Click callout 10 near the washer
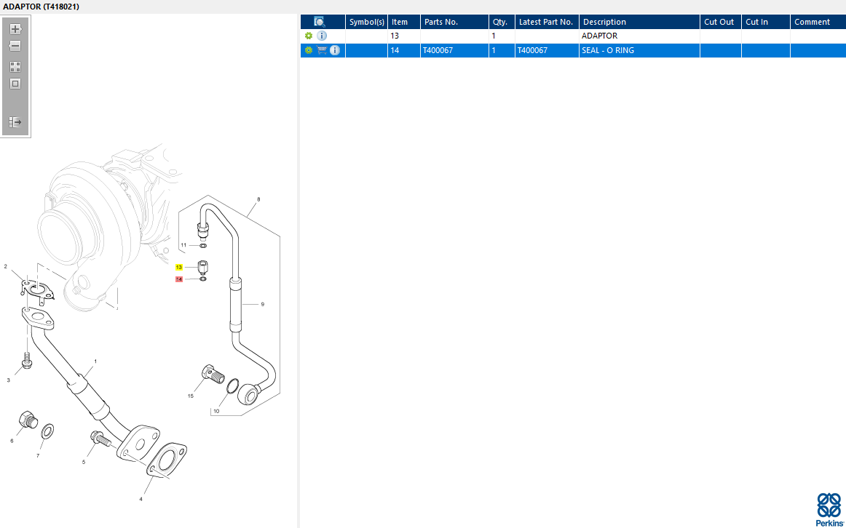This screenshot has width=846, height=528. tap(216, 411)
